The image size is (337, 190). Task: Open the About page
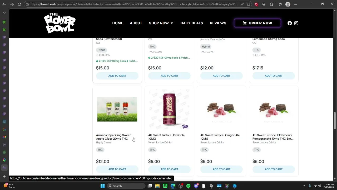click(x=136, y=23)
